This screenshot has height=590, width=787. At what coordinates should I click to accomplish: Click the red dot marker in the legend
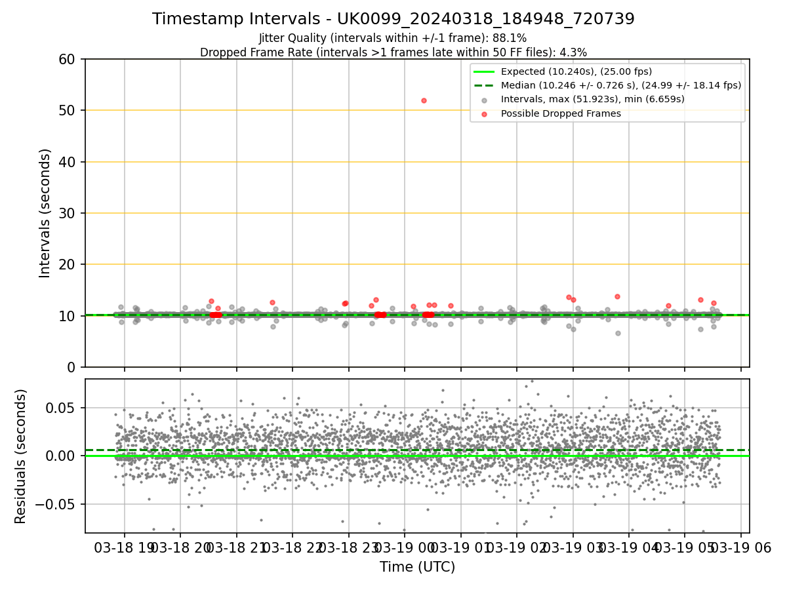click(x=484, y=113)
